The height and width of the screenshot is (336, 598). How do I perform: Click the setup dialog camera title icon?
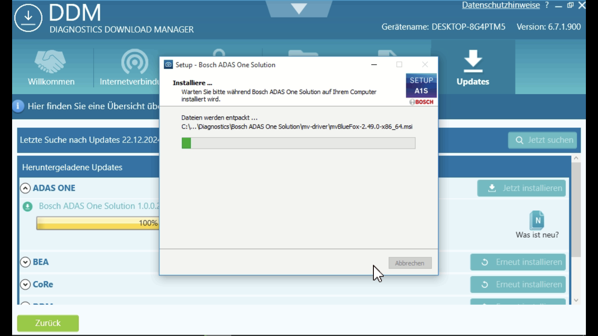[x=168, y=65]
